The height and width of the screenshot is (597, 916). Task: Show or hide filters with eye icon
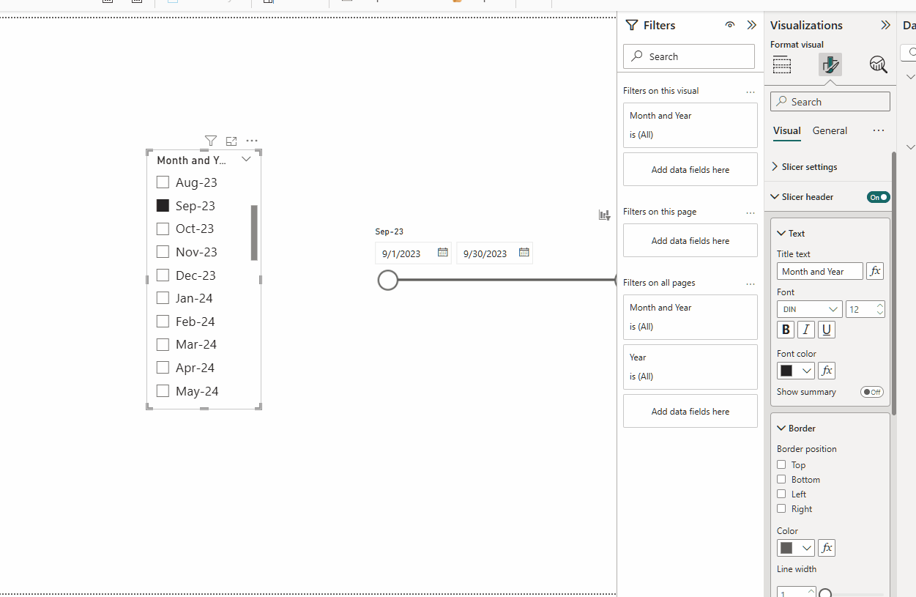[x=730, y=25]
